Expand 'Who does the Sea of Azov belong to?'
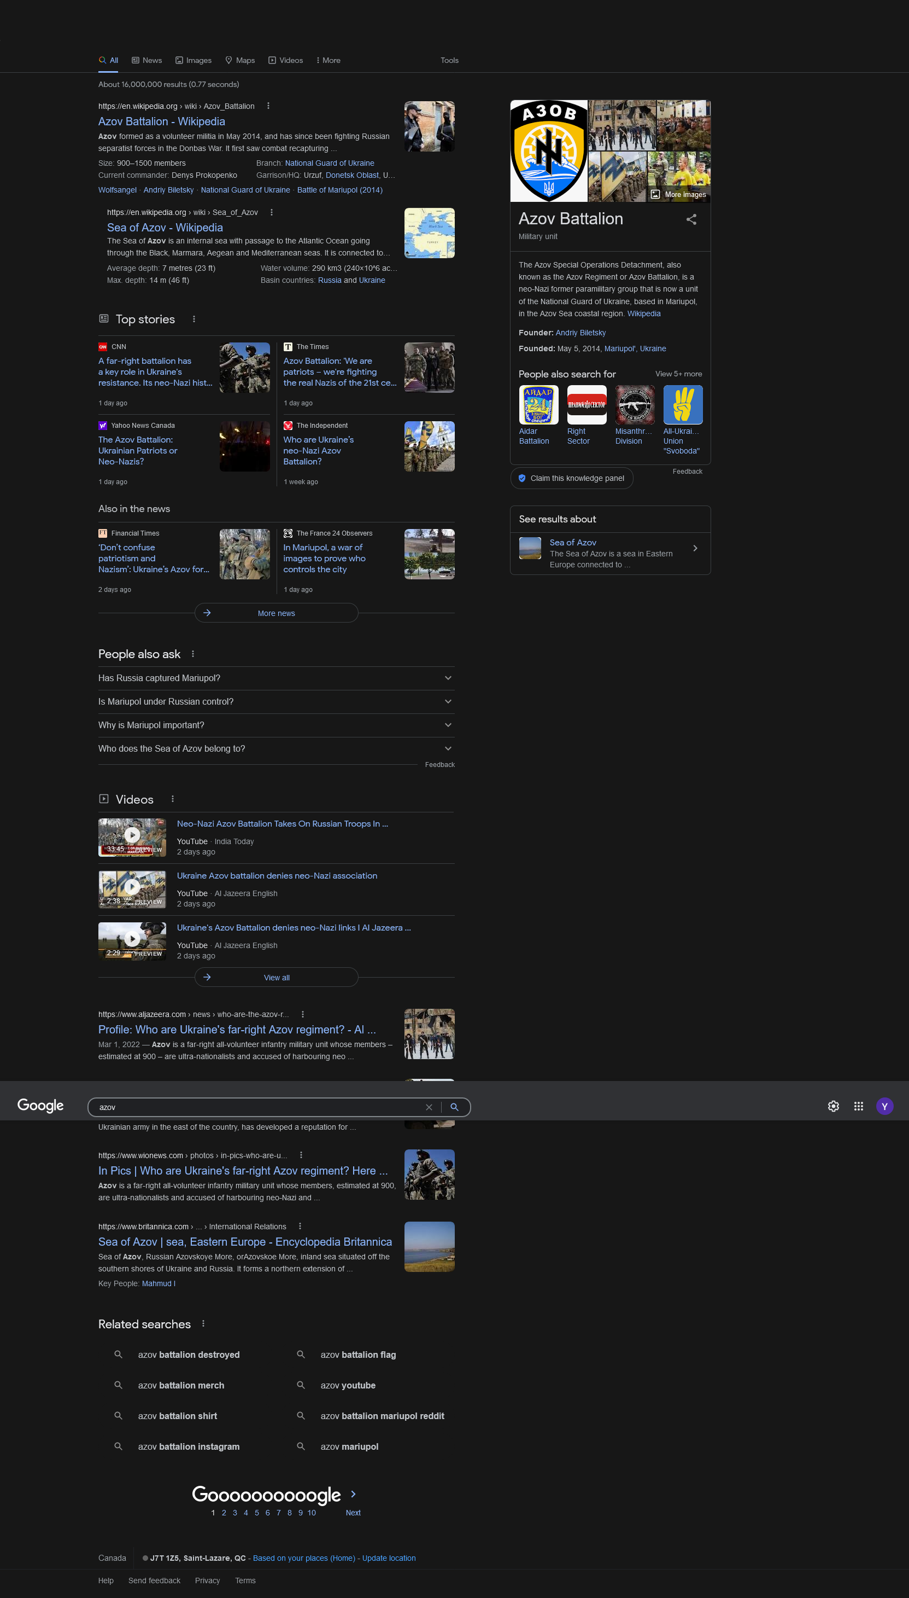The image size is (909, 1598). (276, 748)
